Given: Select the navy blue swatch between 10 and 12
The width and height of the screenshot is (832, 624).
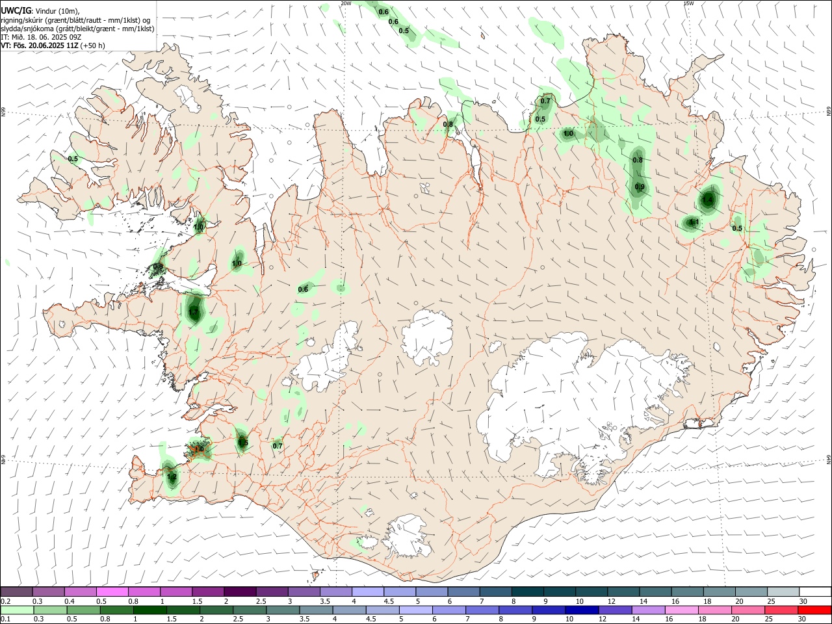Looking at the screenshot, I should click(581, 610).
